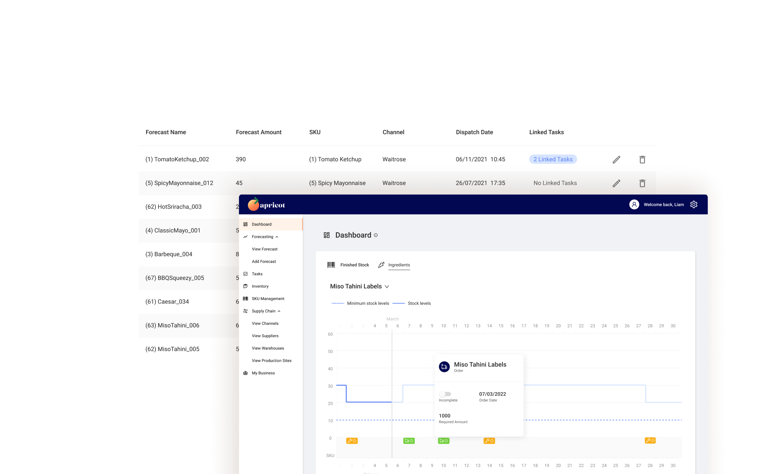
Task: Edit the TomatoKetchup_002 forecast with pencil icon
Action: click(616, 160)
